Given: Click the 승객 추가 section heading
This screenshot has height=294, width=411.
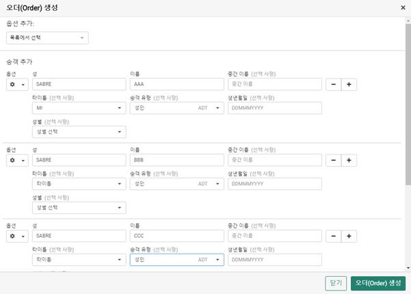Looking at the screenshot, I should click(x=19, y=62).
